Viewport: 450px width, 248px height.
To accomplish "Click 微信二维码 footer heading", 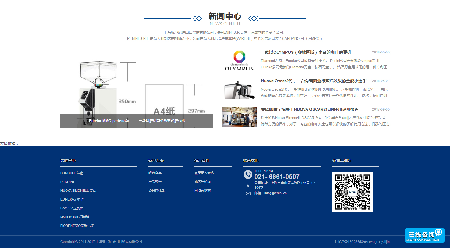I will pos(342,160).
